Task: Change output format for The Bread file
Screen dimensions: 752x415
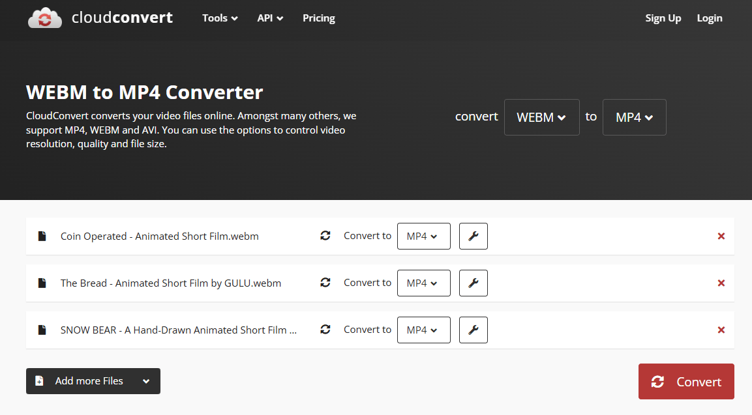Action: (x=423, y=283)
